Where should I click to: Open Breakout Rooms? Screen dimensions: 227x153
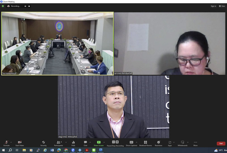tap(145, 143)
